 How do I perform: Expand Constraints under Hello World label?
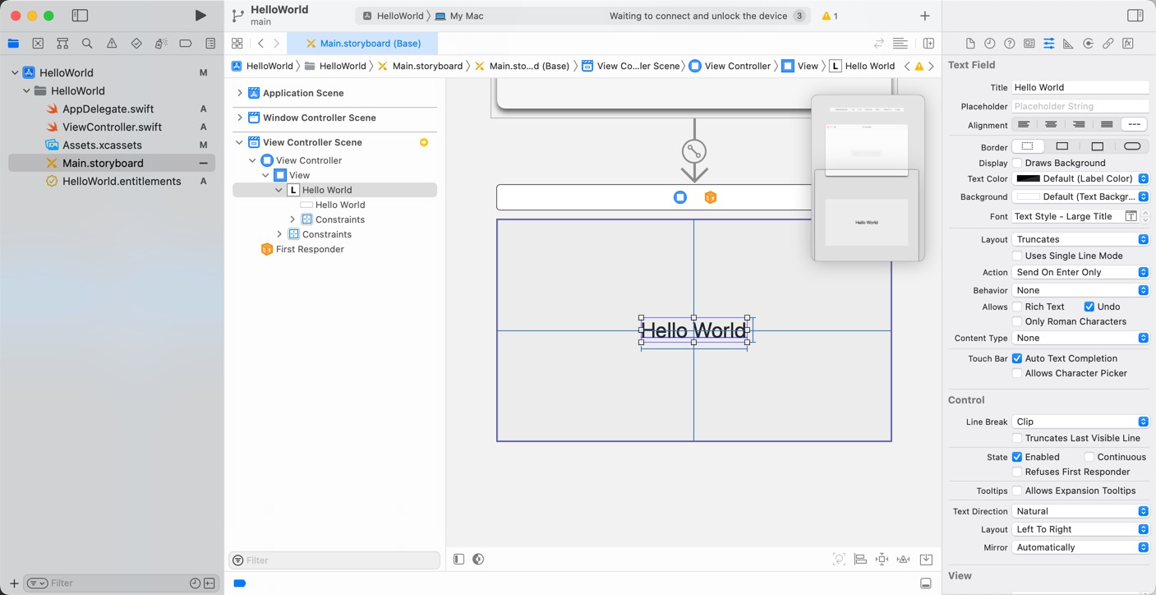pos(292,219)
